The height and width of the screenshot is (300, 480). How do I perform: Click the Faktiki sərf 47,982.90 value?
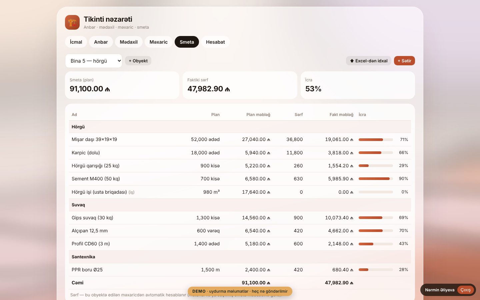209,89
